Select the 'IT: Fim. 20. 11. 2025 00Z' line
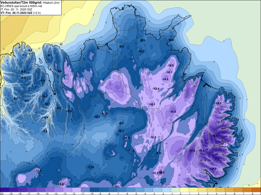 click(x=16, y=9)
